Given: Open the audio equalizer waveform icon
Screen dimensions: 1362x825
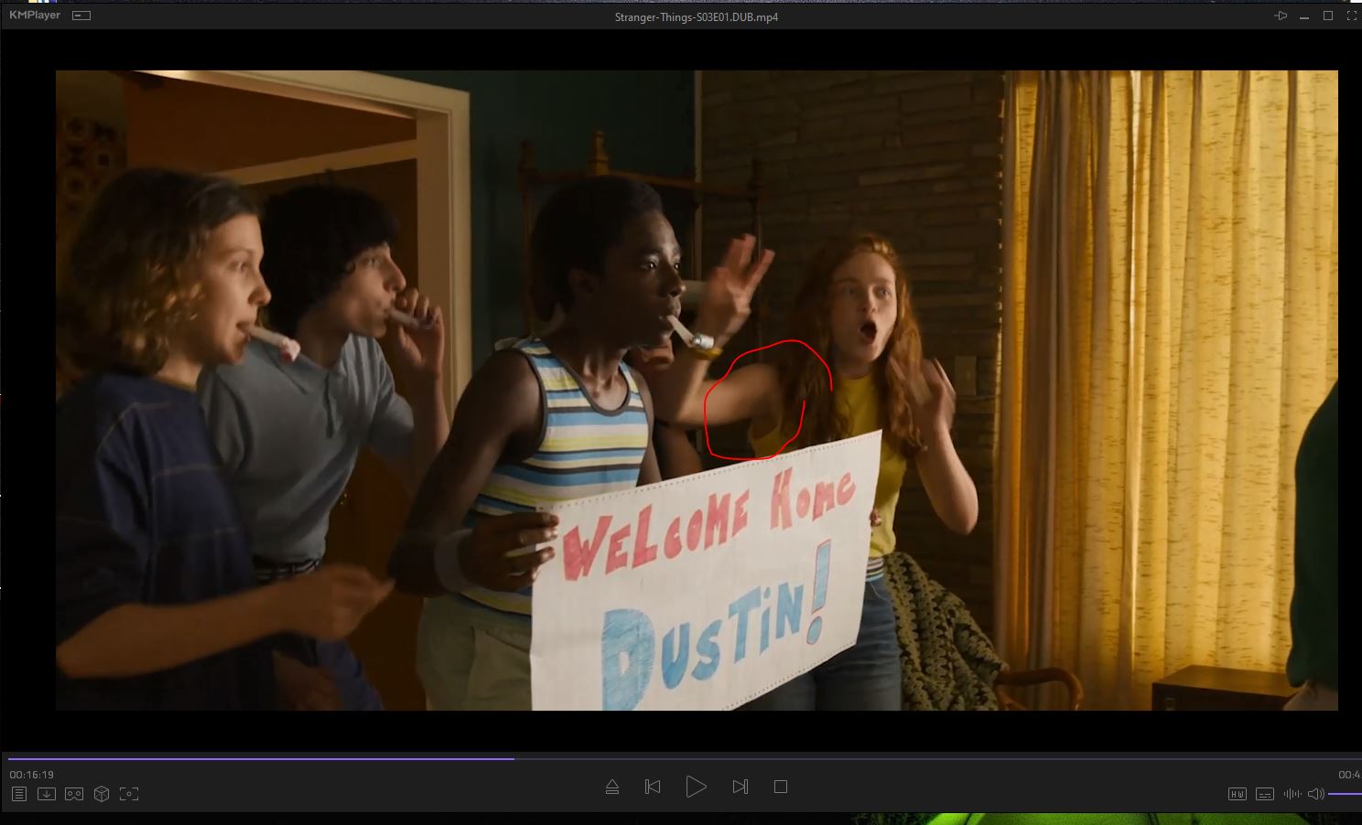Looking at the screenshot, I should [x=1292, y=794].
